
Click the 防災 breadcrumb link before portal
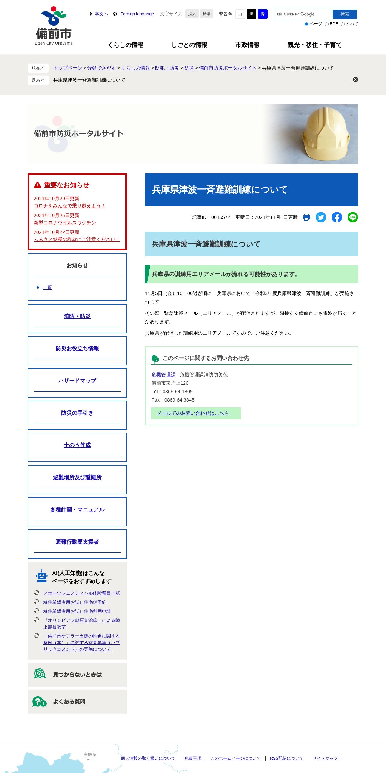[x=189, y=68]
